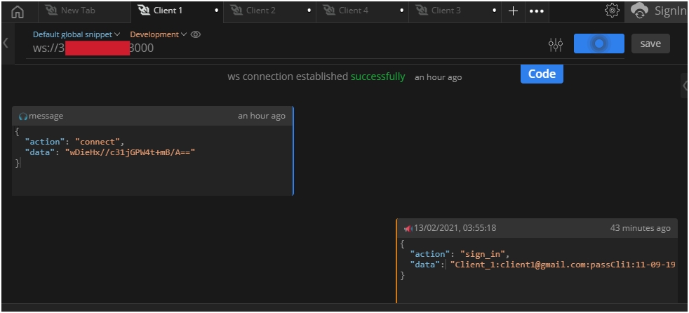Click the blue Code button

[x=542, y=74]
